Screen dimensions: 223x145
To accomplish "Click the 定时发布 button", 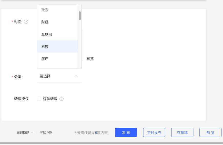I will click(154, 132).
